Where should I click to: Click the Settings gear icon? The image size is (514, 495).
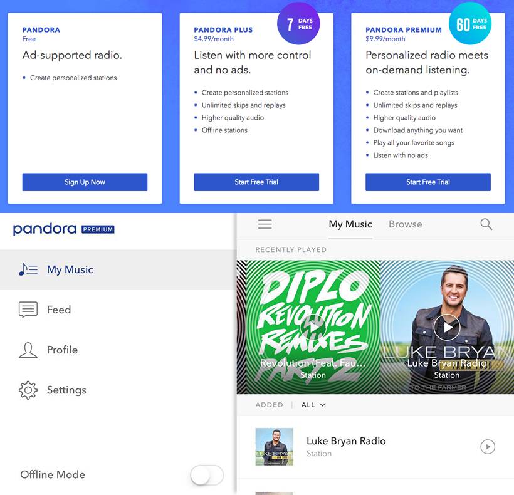tap(28, 390)
